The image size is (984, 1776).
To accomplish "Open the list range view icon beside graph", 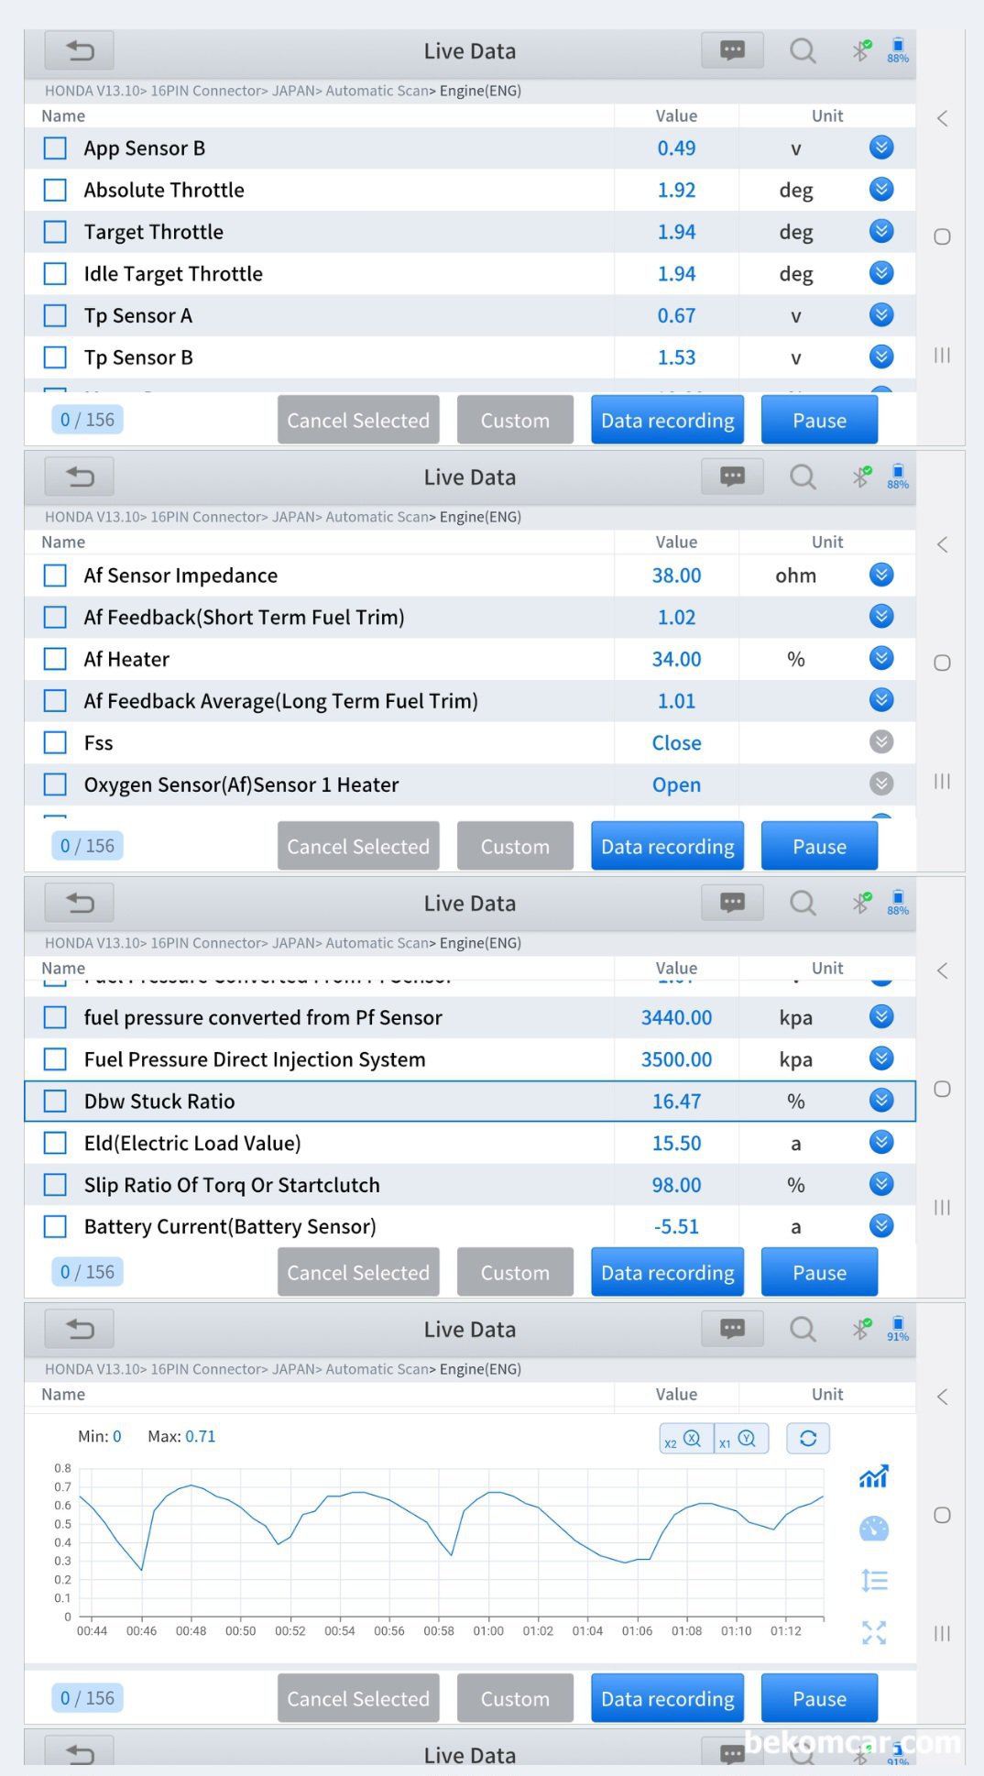I will click(873, 1580).
